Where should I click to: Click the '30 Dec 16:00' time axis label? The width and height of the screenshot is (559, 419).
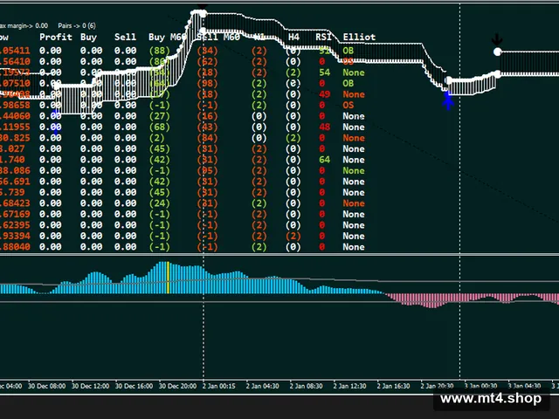coord(134,386)
